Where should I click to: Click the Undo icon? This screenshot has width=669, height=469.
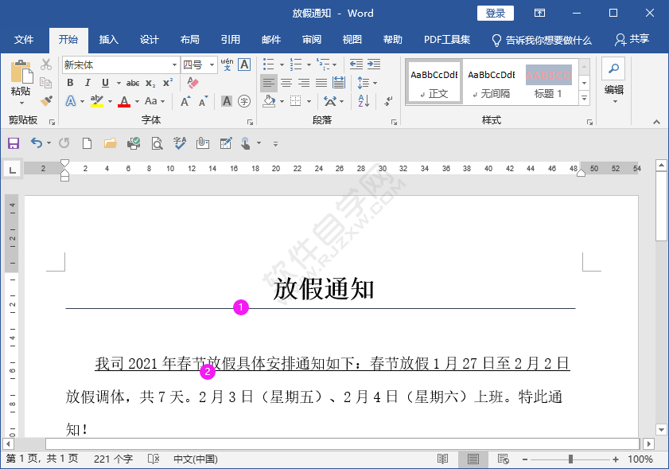(38, 143)
